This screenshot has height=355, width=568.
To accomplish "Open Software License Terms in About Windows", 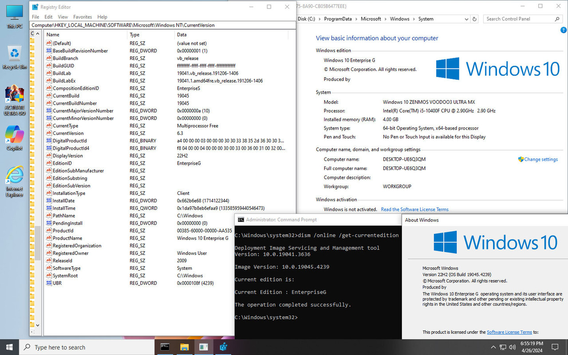I will pos(509,332).
